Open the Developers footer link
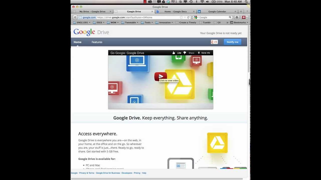This screenshot has width=321, height=180. coord(127,173)
